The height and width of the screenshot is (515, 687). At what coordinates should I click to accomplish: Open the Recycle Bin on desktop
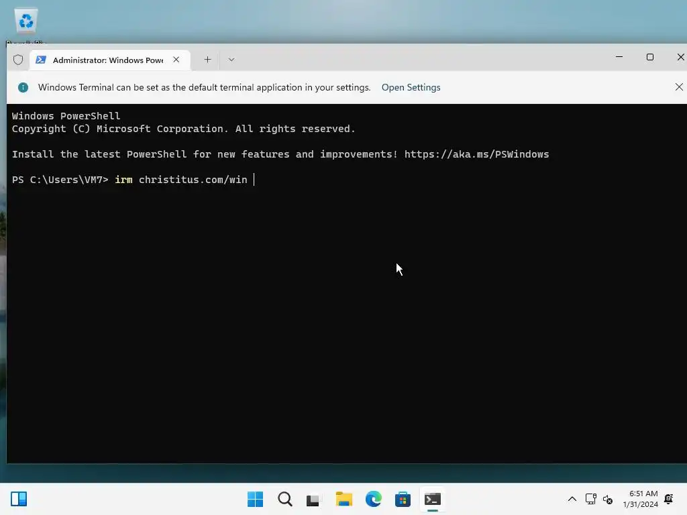tap(26, 24)
